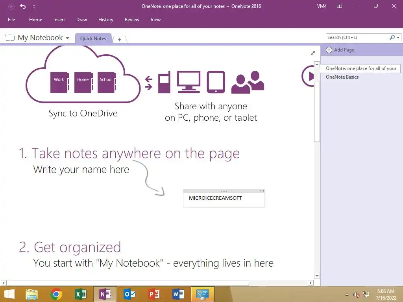
Task: Click the '1. Take notes anywhere on the page' heading
Action: (x=129, y=153)
